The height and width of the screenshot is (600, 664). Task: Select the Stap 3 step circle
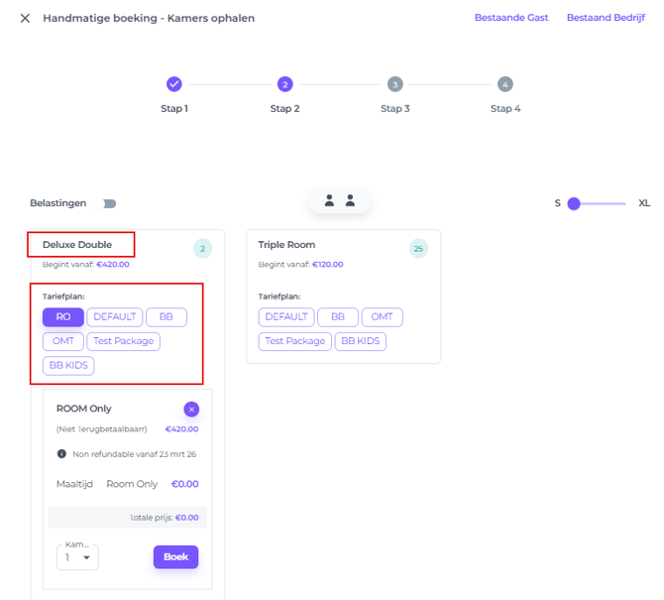pyautogui.click(x=394, y=84)
